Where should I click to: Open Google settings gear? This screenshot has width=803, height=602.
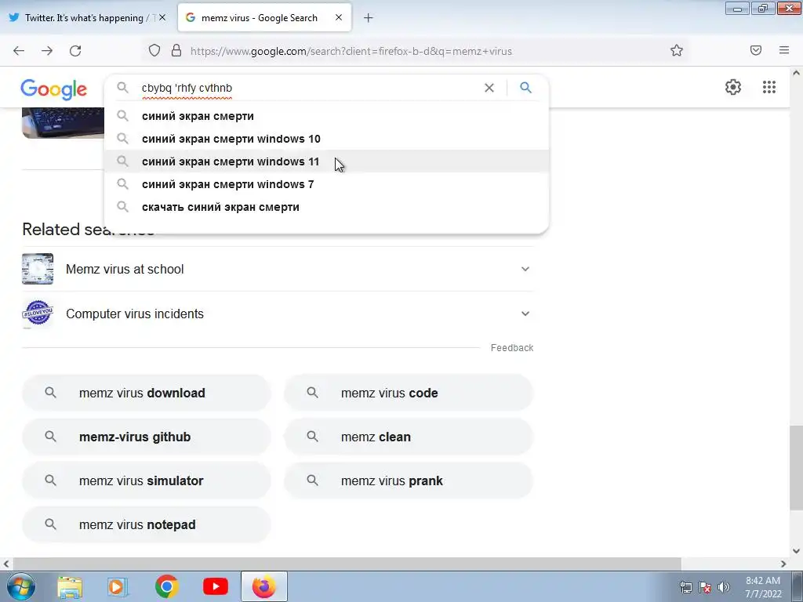point(733,87)
